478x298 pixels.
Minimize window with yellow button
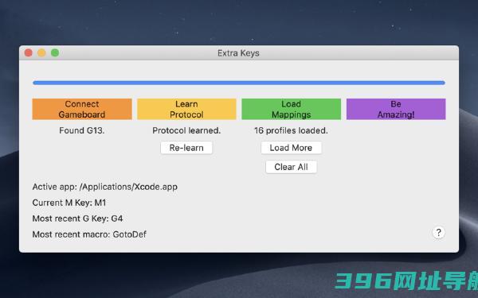tap(41, 53)
